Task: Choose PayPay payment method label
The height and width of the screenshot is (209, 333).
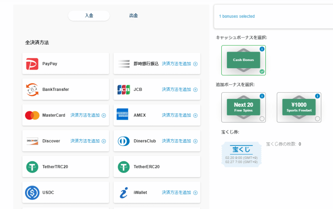Action: click(x=50, y=64)
